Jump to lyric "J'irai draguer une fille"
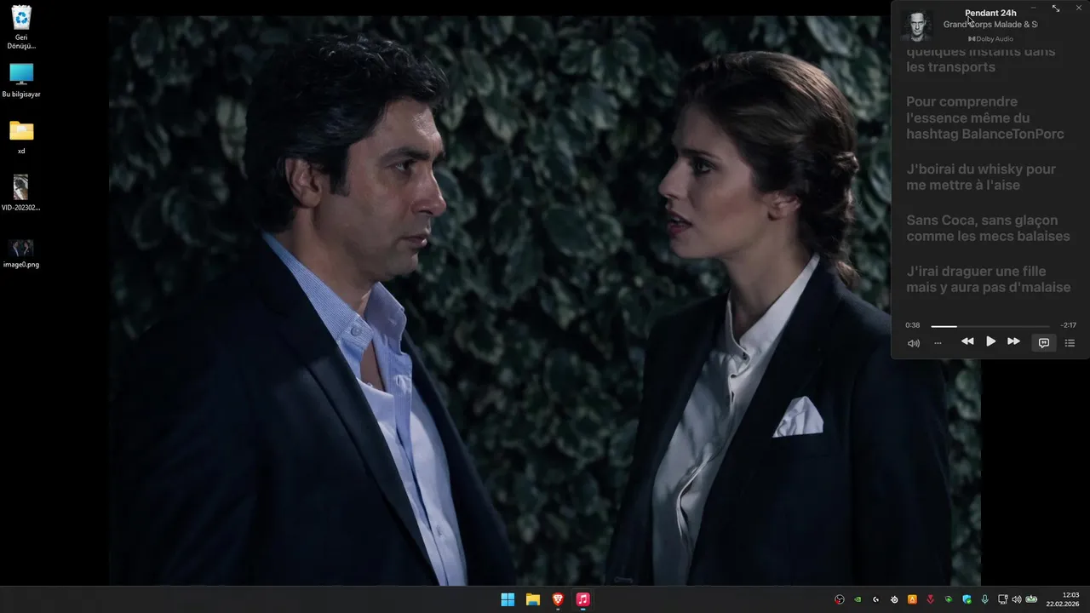 click(x=989, y=279)
